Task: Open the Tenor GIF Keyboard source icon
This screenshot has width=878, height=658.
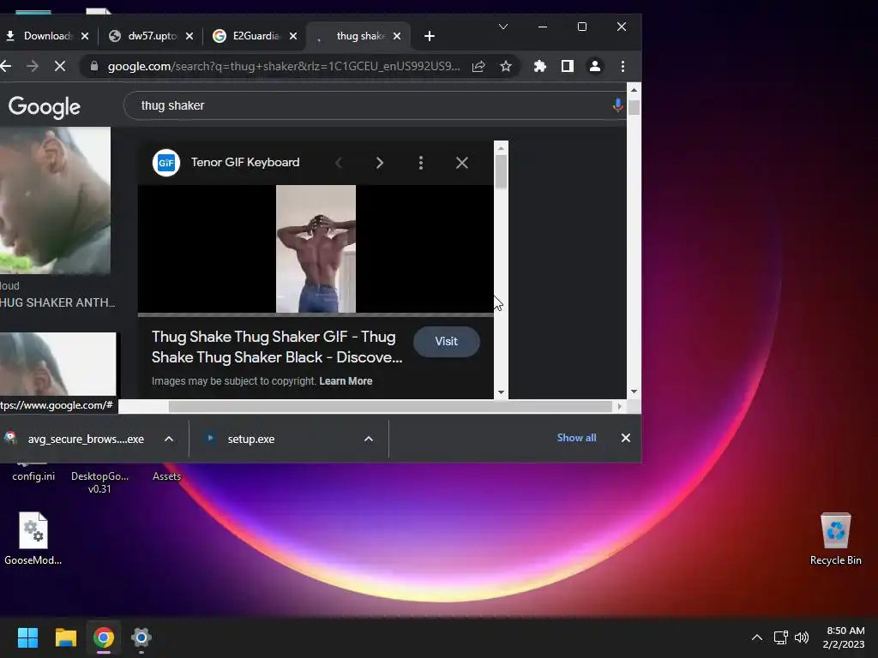Action: click(166, 163)
